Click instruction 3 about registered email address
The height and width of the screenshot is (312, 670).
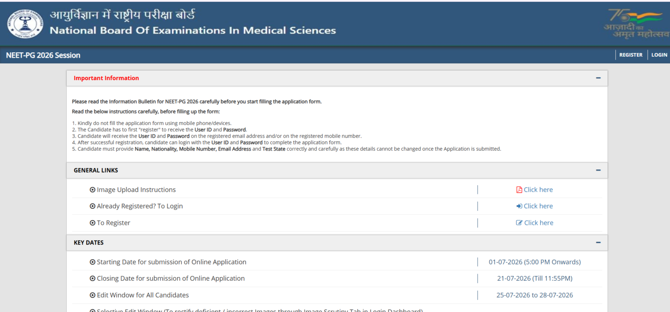coord(217,136)
